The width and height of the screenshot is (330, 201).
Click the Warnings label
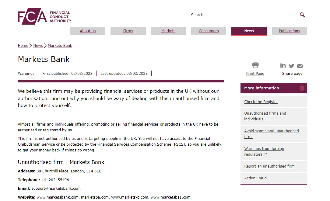click(x=26, y=73)
